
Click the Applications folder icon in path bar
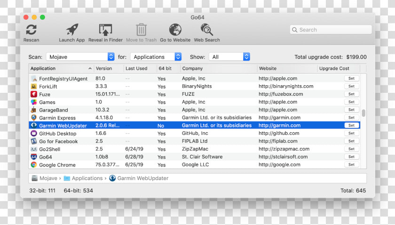(67, 178)
